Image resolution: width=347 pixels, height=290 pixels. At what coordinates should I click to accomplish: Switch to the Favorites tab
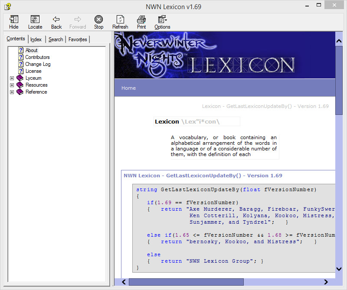(x=78, y=39)
